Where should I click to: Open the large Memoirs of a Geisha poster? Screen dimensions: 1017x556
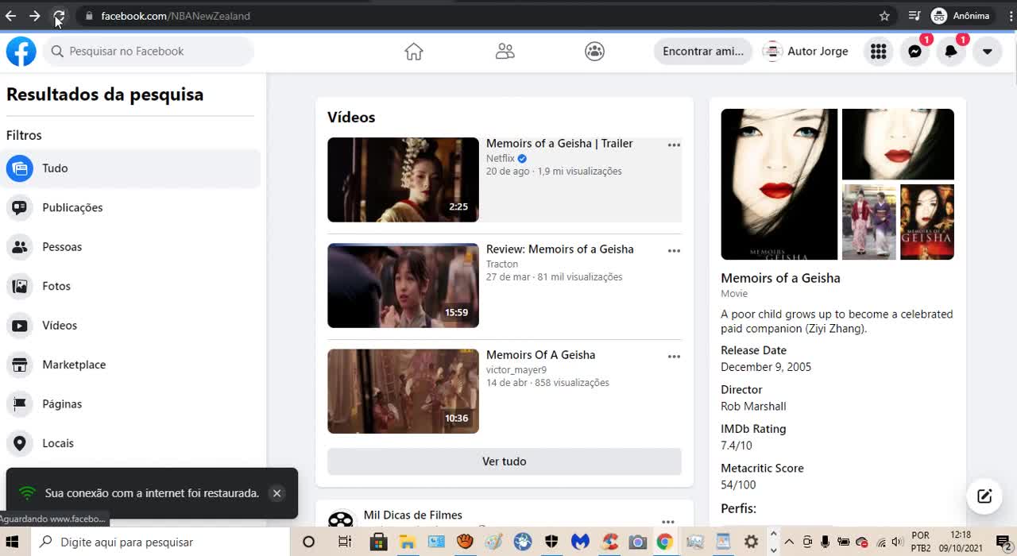coord(779,184)
